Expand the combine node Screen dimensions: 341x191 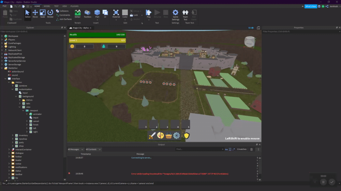[x=13, y=86]
